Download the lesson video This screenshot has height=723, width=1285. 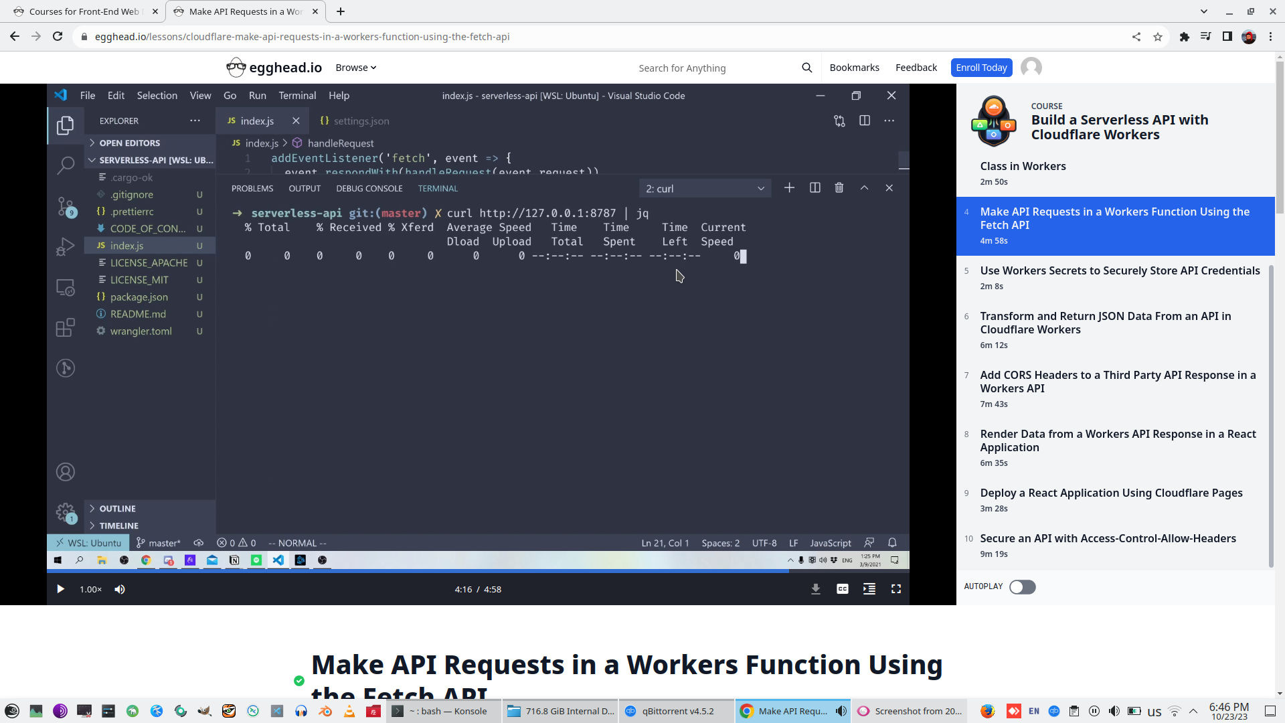[816, 589]
